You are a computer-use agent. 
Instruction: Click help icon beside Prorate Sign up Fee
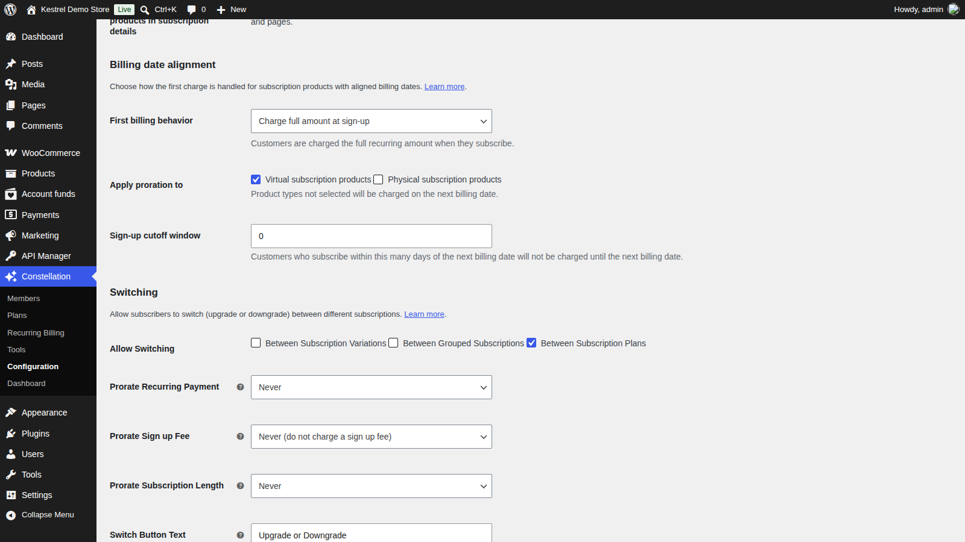coord(240,437)
